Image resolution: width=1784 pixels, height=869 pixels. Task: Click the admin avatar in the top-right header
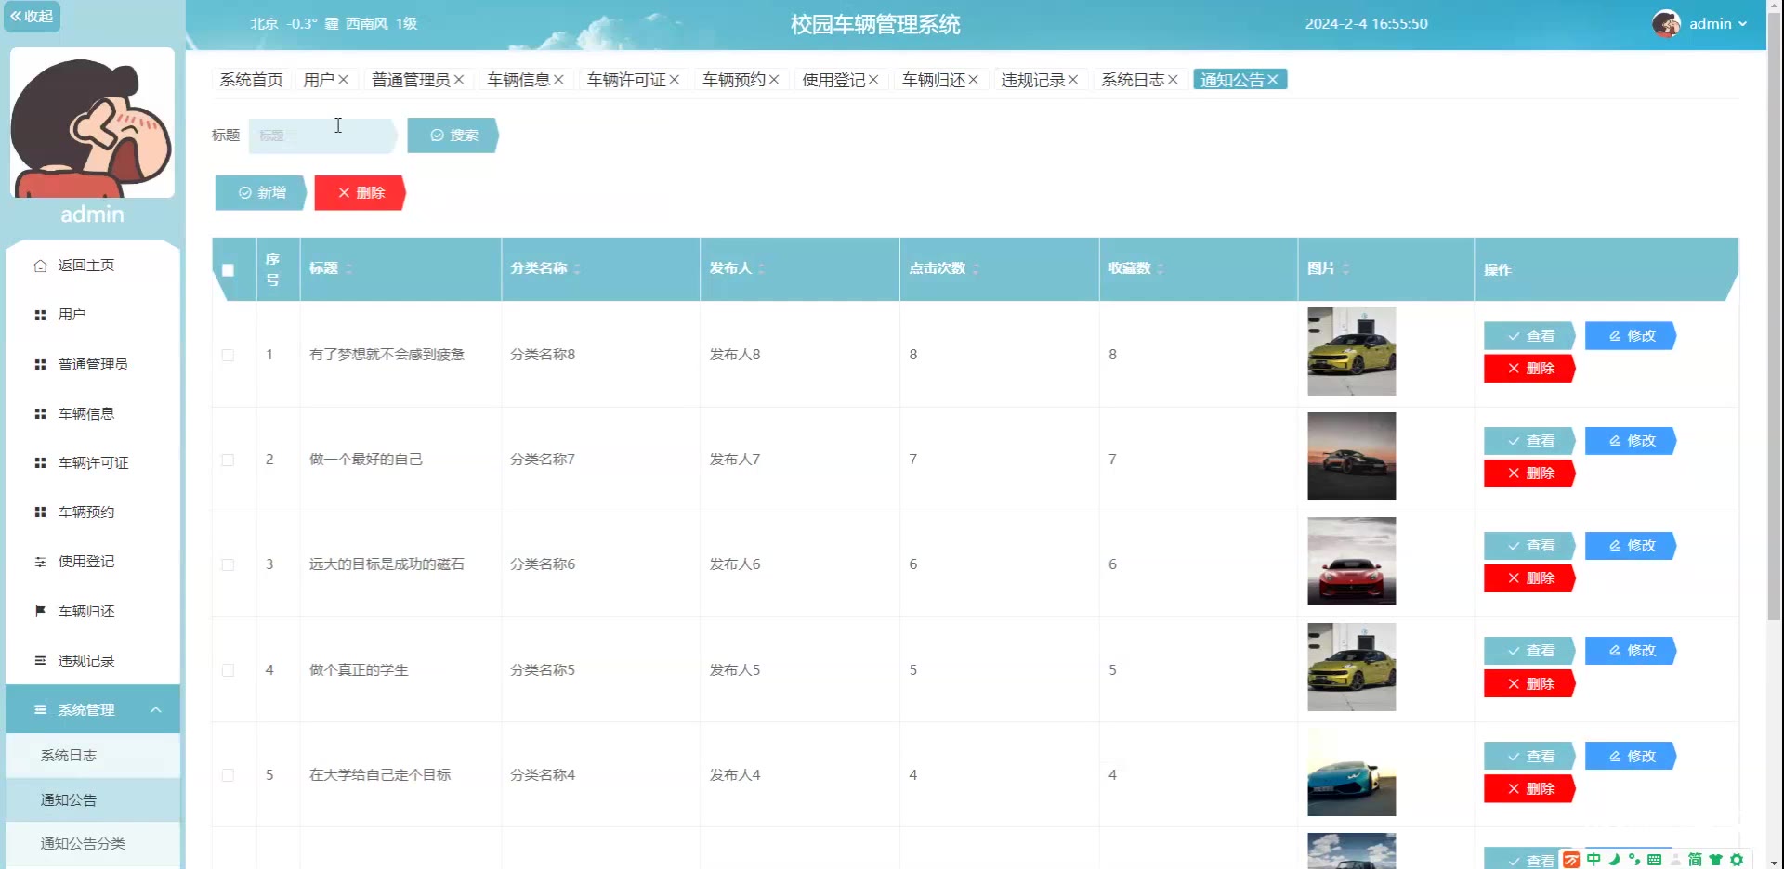(x=1665, y=24)
